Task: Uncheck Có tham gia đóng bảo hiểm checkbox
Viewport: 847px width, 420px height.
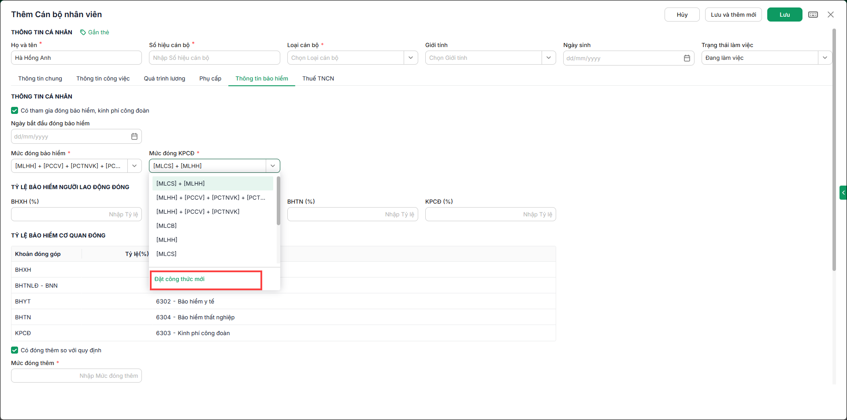Action: coord(15,110)
